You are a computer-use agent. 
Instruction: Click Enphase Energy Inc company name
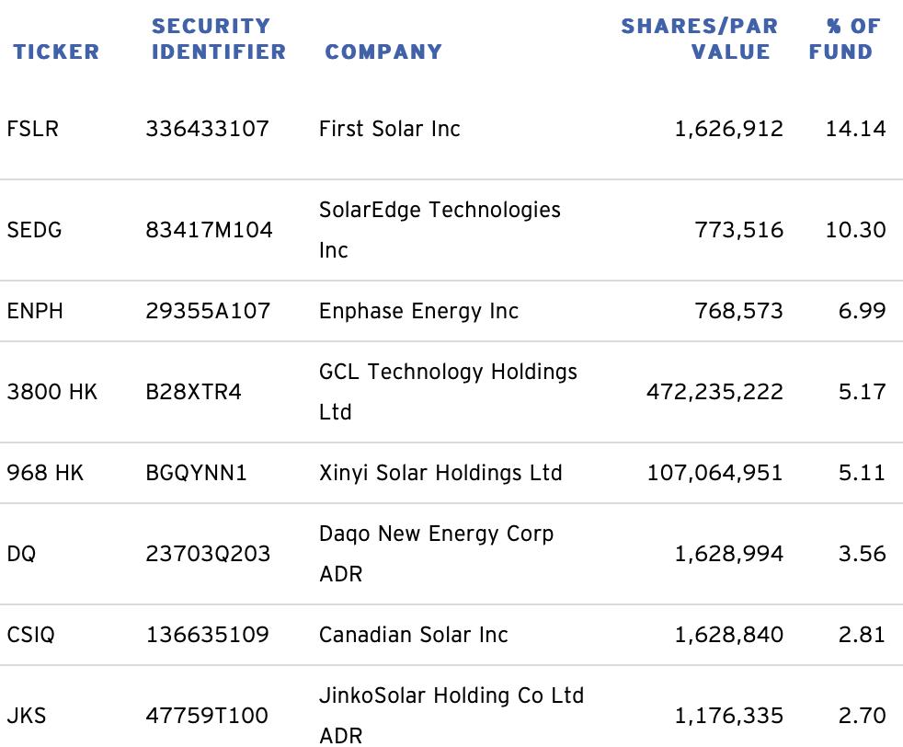(x=418, y=311)
